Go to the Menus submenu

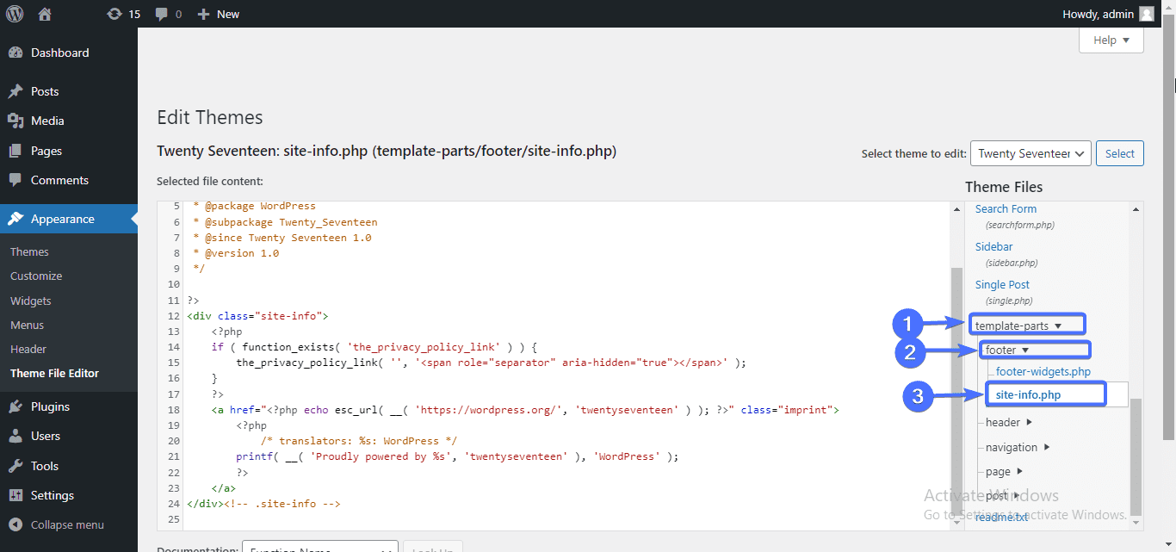pos(27,325)
